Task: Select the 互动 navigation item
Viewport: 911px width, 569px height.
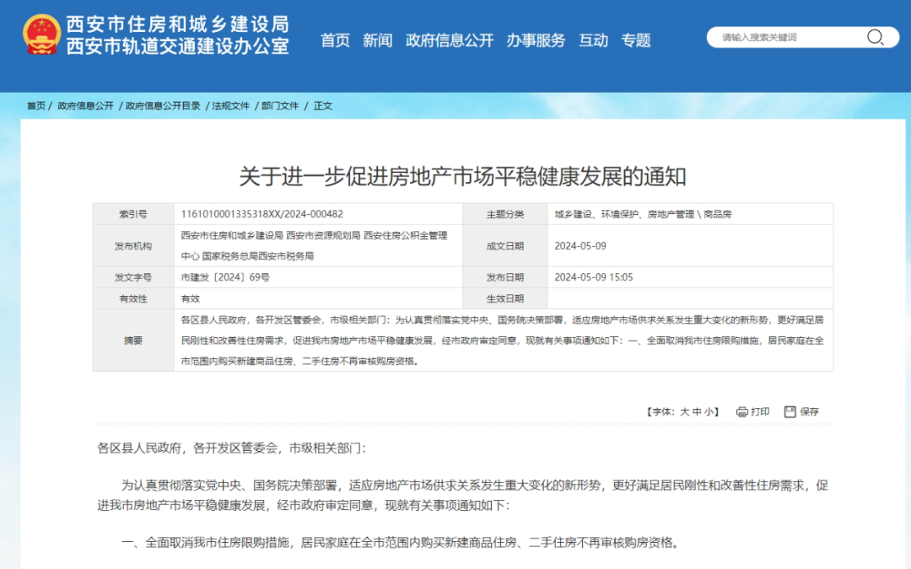Action: [593, 40]
